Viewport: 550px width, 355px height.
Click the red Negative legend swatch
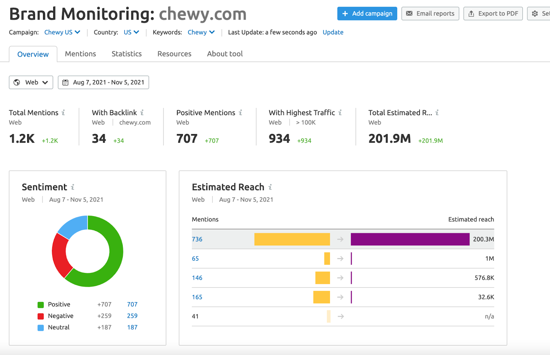tap(41, 316)
